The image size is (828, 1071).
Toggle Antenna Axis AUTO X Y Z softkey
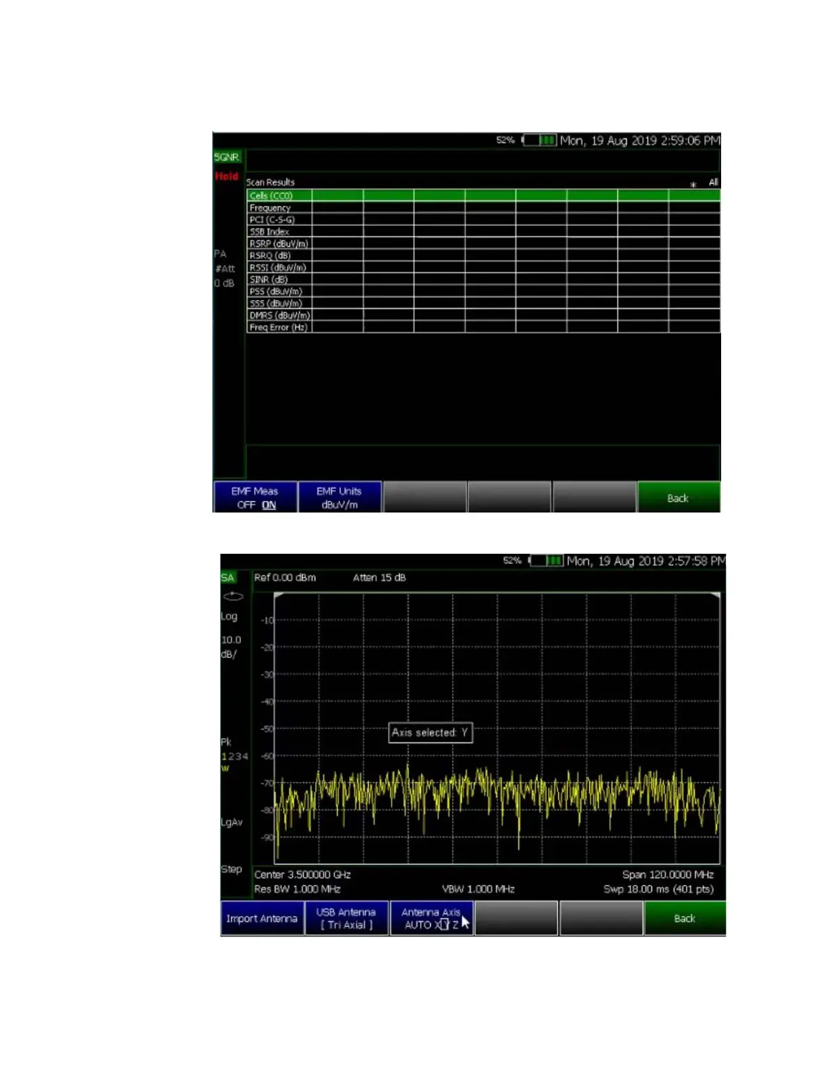pos(431,919)
